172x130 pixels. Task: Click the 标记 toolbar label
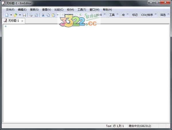click(x=135, y=15)
